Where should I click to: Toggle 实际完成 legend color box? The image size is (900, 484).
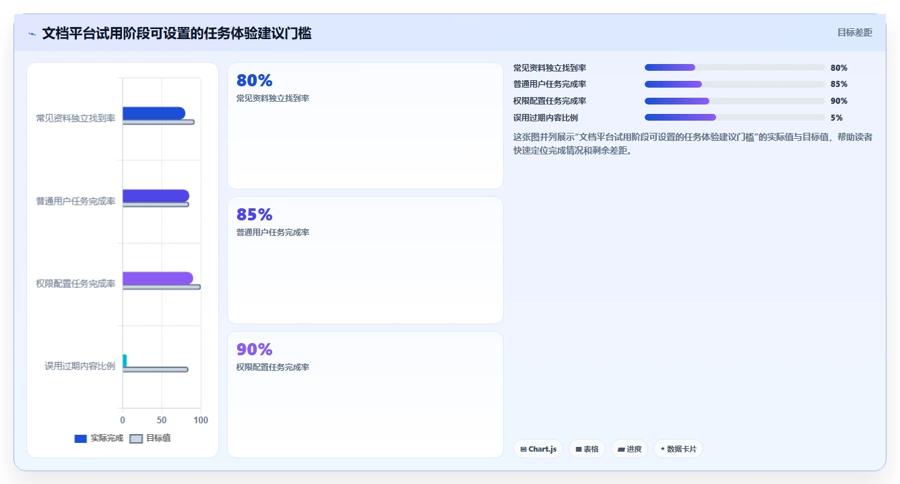point(80,439)
